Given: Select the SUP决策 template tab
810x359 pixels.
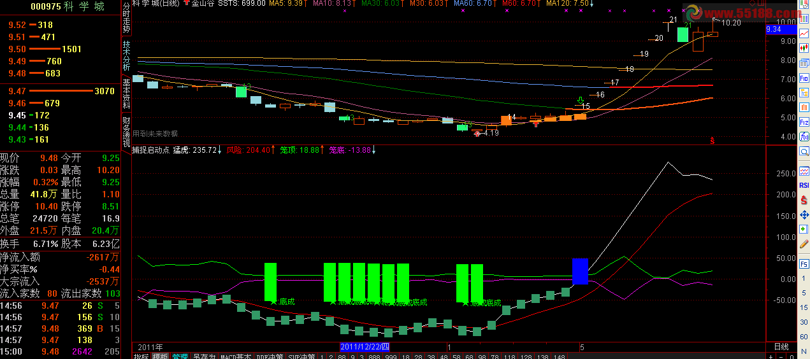Looking at the screenshot, I should pos(301,356).
